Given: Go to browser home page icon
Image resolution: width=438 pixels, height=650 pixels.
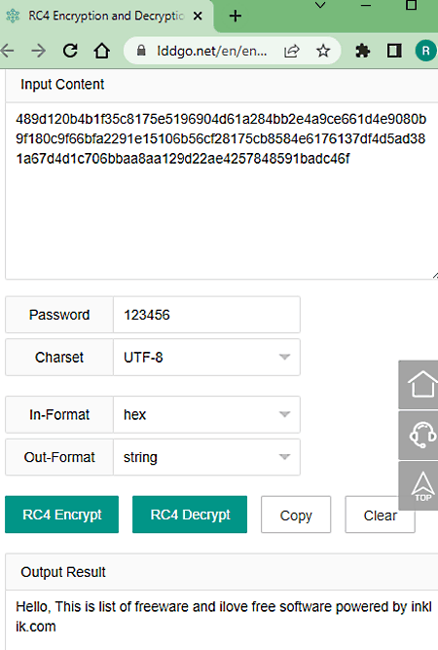Looking at the screenshot, I should 101,51.
